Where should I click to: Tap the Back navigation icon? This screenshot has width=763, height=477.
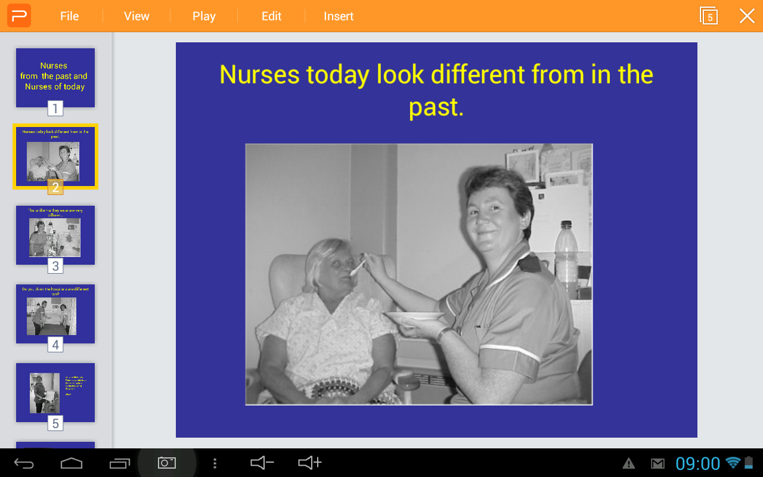click(x=24, y=463)
